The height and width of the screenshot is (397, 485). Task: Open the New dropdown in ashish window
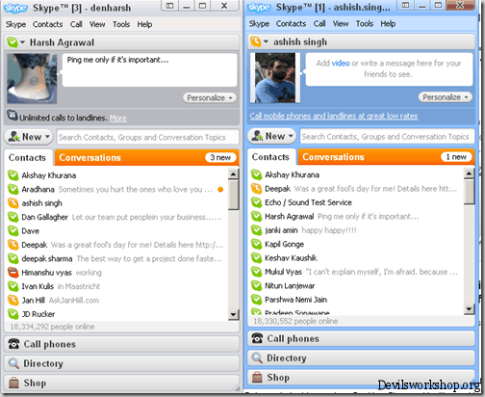pos(271,136)
